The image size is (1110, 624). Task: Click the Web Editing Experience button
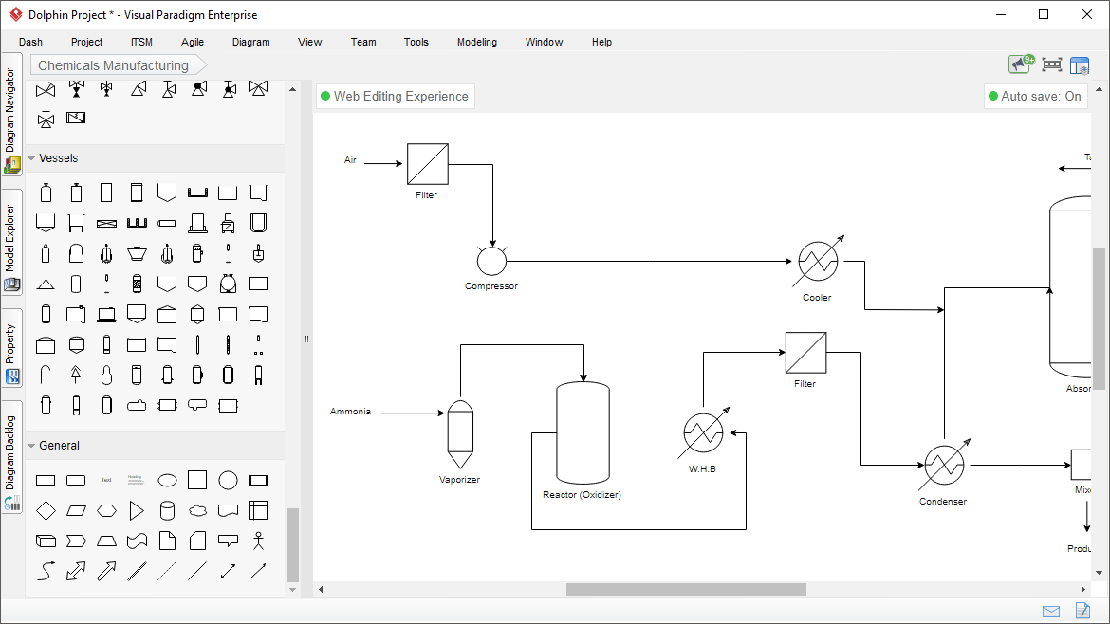(395, 96)
